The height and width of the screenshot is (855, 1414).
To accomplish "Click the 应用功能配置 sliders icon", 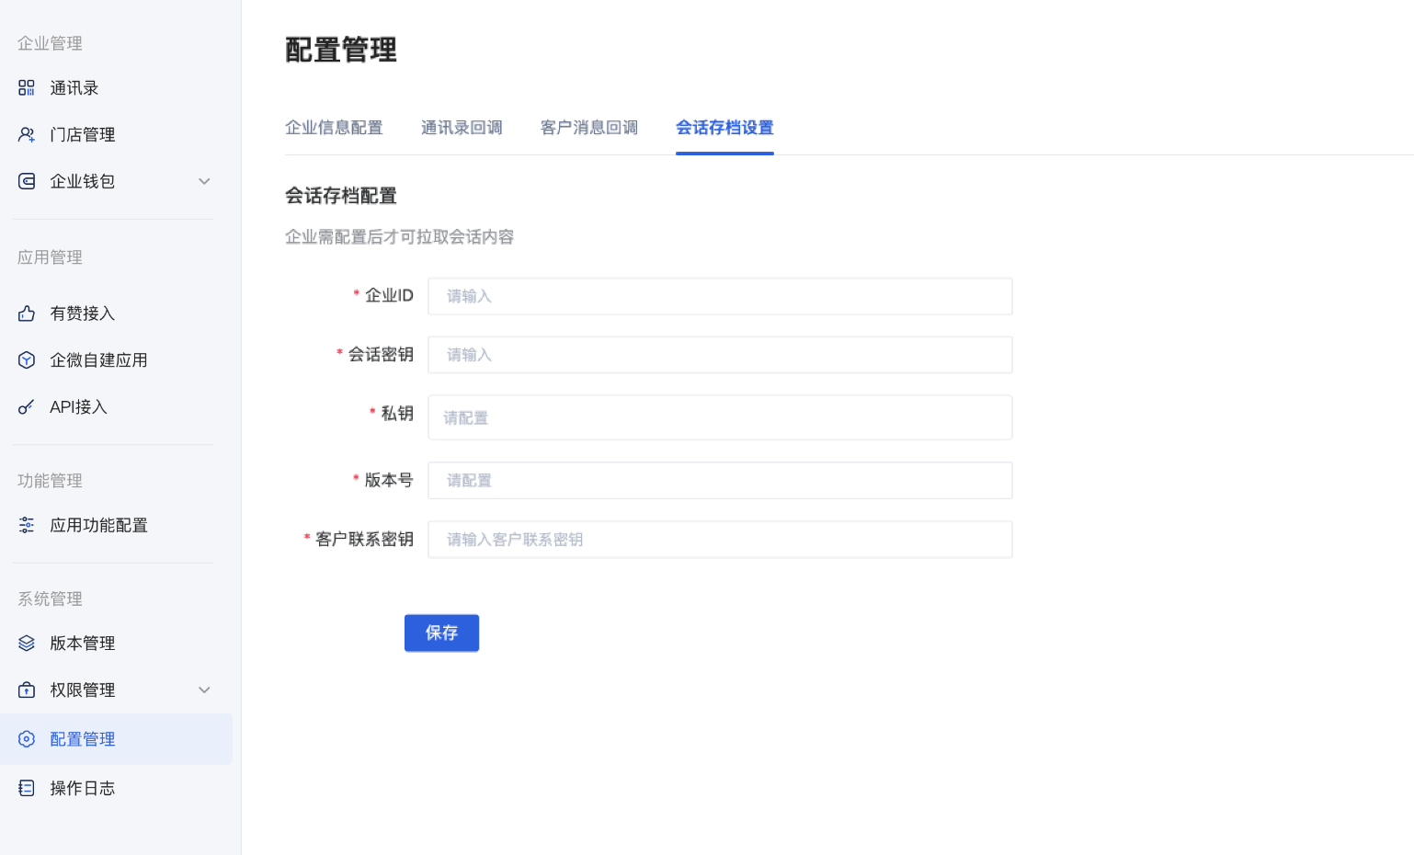I will [x=27, y=525].
